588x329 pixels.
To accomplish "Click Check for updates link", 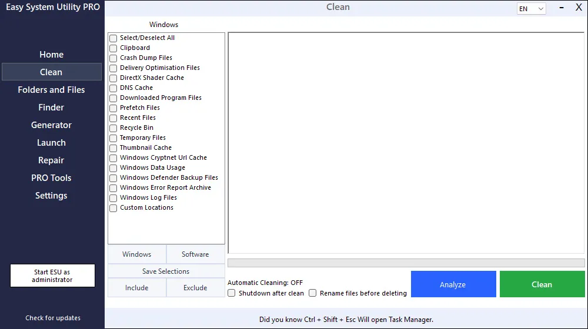I will [53, 318].
